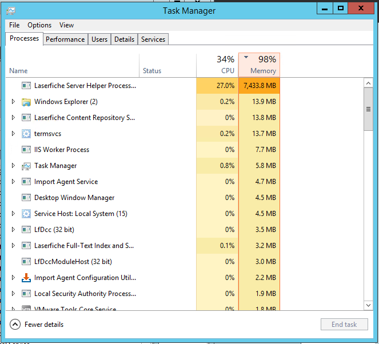Click the Laserfiche Server Helper Process icon
The width and height of the screenshot is (379, 344).
click(26, 86)
